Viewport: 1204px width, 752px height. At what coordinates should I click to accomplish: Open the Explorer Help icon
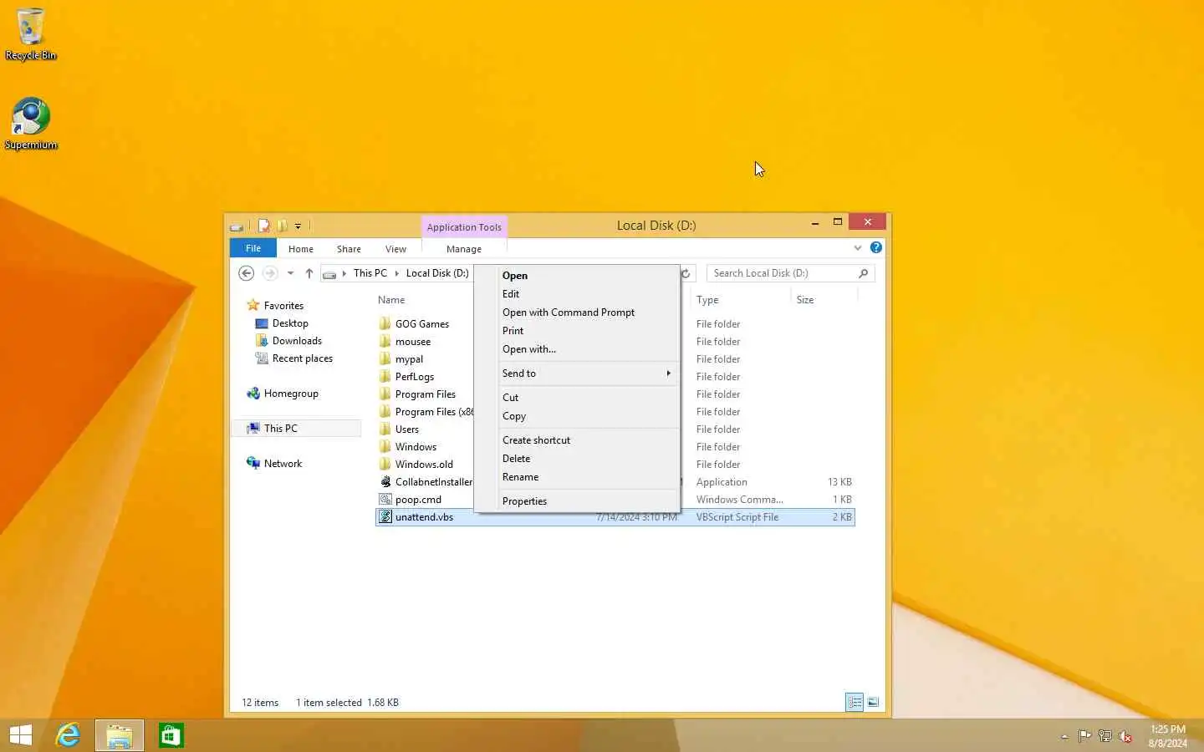pyautogui.click(x=875, y=248)
